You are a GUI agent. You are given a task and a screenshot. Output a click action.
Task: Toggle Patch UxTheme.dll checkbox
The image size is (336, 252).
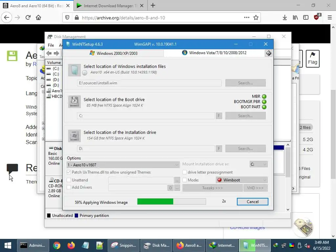coord(69,172)
